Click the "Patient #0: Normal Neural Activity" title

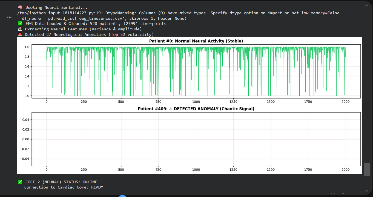[x=196, y=41]
